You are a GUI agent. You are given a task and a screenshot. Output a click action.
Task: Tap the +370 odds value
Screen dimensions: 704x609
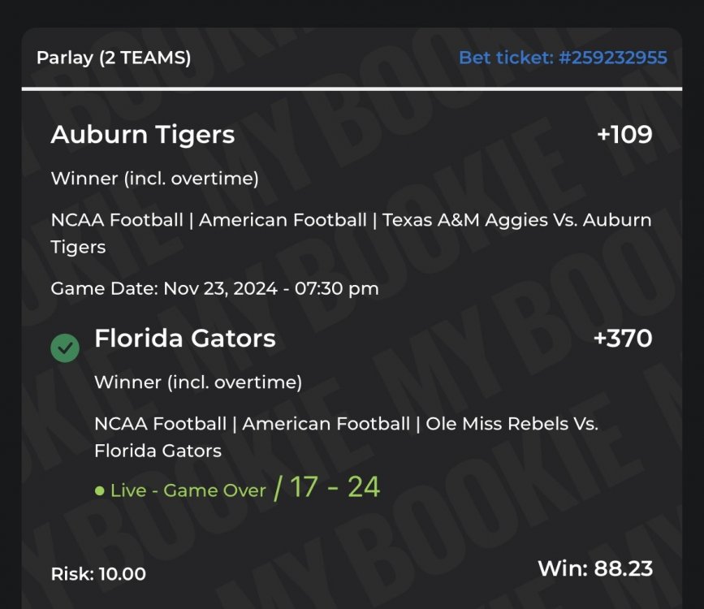point(623,339)
